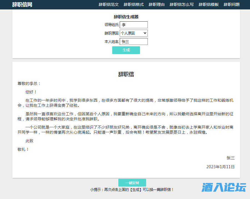
Task: Select 辞职问题 in the top navigation
Action: click(x=232, y=5)
